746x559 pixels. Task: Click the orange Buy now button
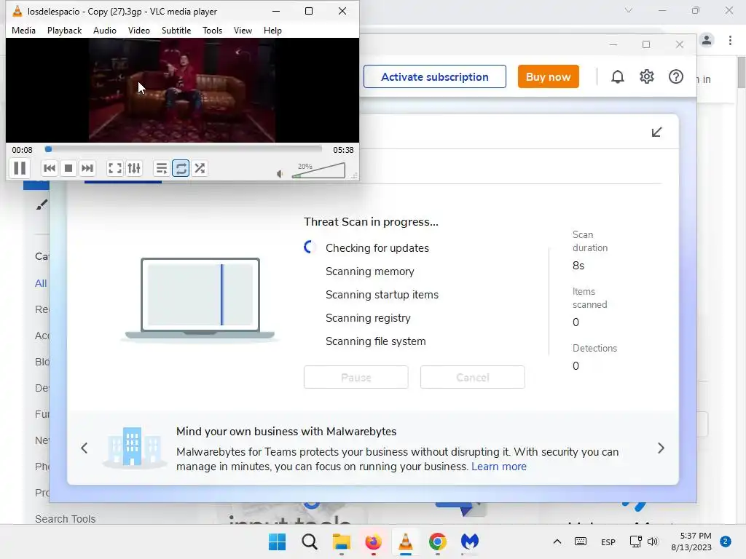(x=548, y=76)
